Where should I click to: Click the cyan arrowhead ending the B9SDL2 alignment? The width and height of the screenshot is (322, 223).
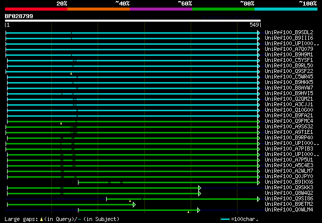(259, 33)
